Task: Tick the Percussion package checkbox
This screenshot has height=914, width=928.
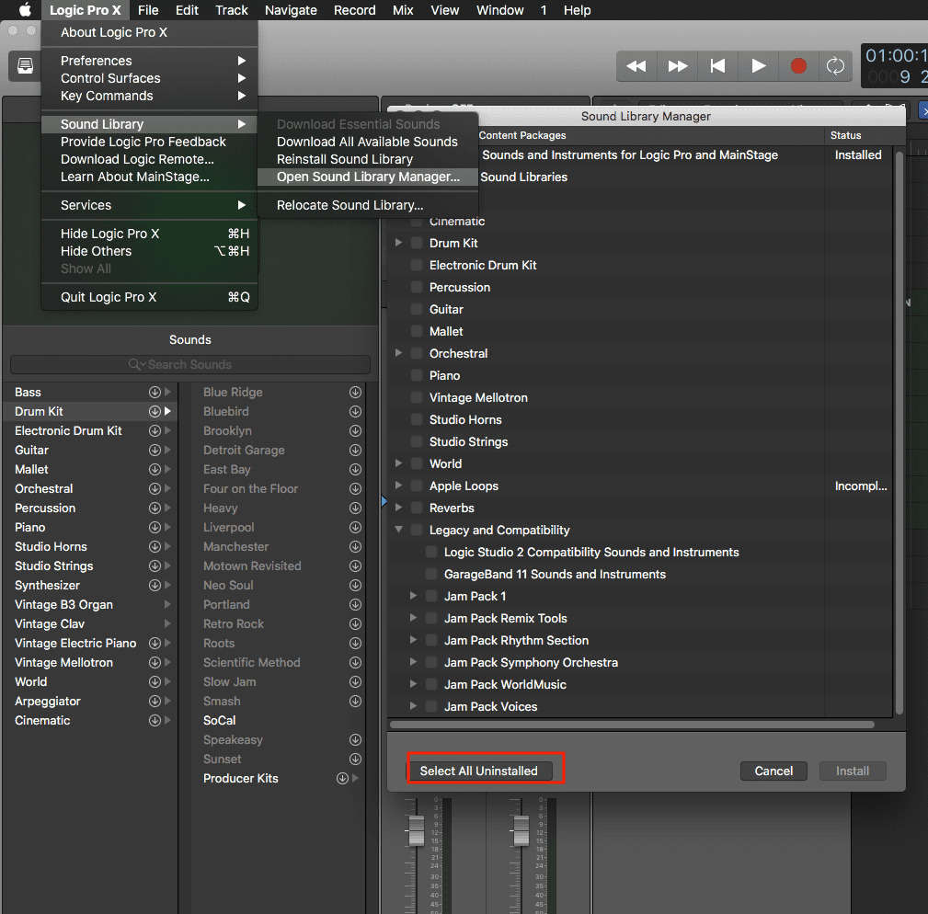Action: click(417, 287)
